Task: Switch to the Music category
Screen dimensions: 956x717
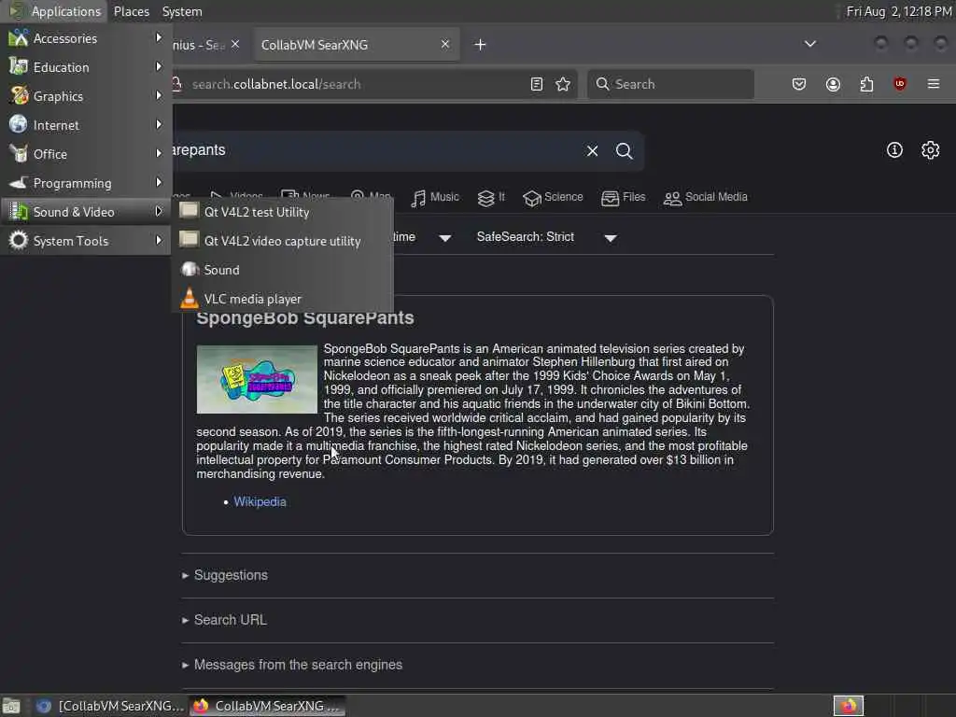Action: (435, 198)
